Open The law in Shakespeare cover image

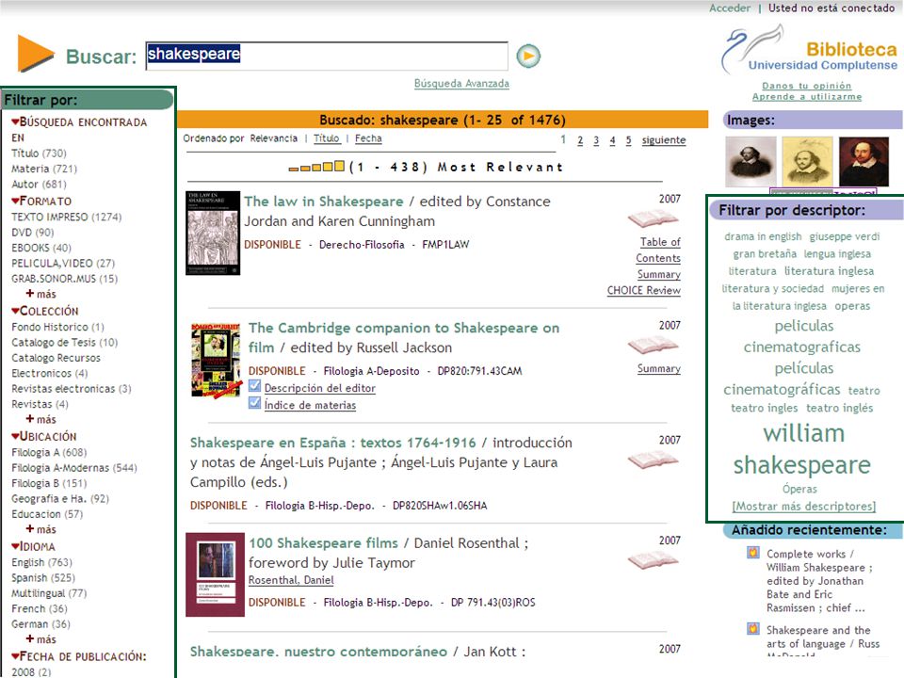click(213, 233)
